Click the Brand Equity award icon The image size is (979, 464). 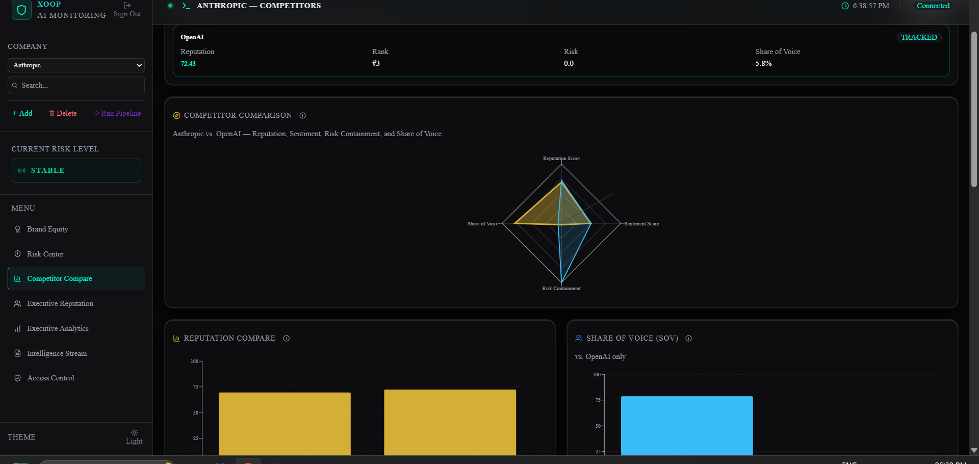17,229
